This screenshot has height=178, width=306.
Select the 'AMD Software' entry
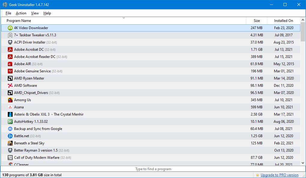tap(25, 86)
